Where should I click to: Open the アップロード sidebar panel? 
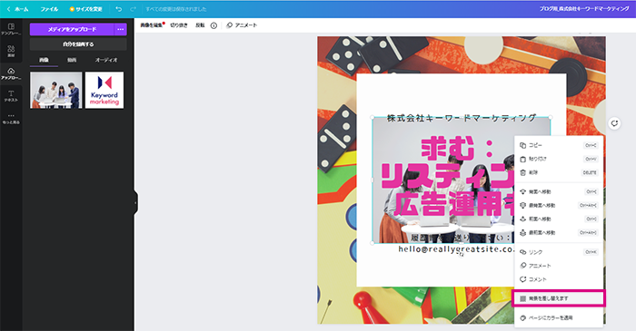11,73
